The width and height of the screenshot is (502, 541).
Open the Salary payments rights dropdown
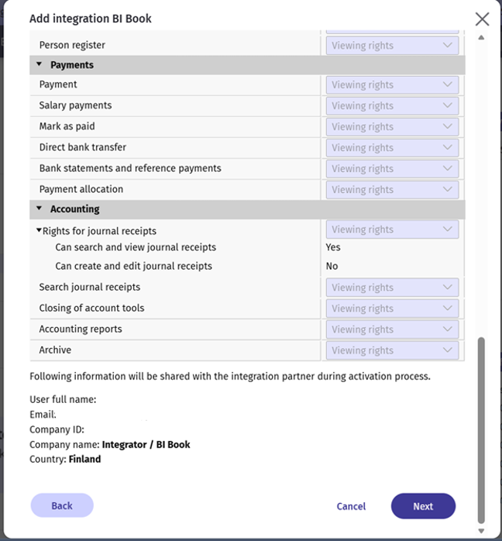pos(392,105)
